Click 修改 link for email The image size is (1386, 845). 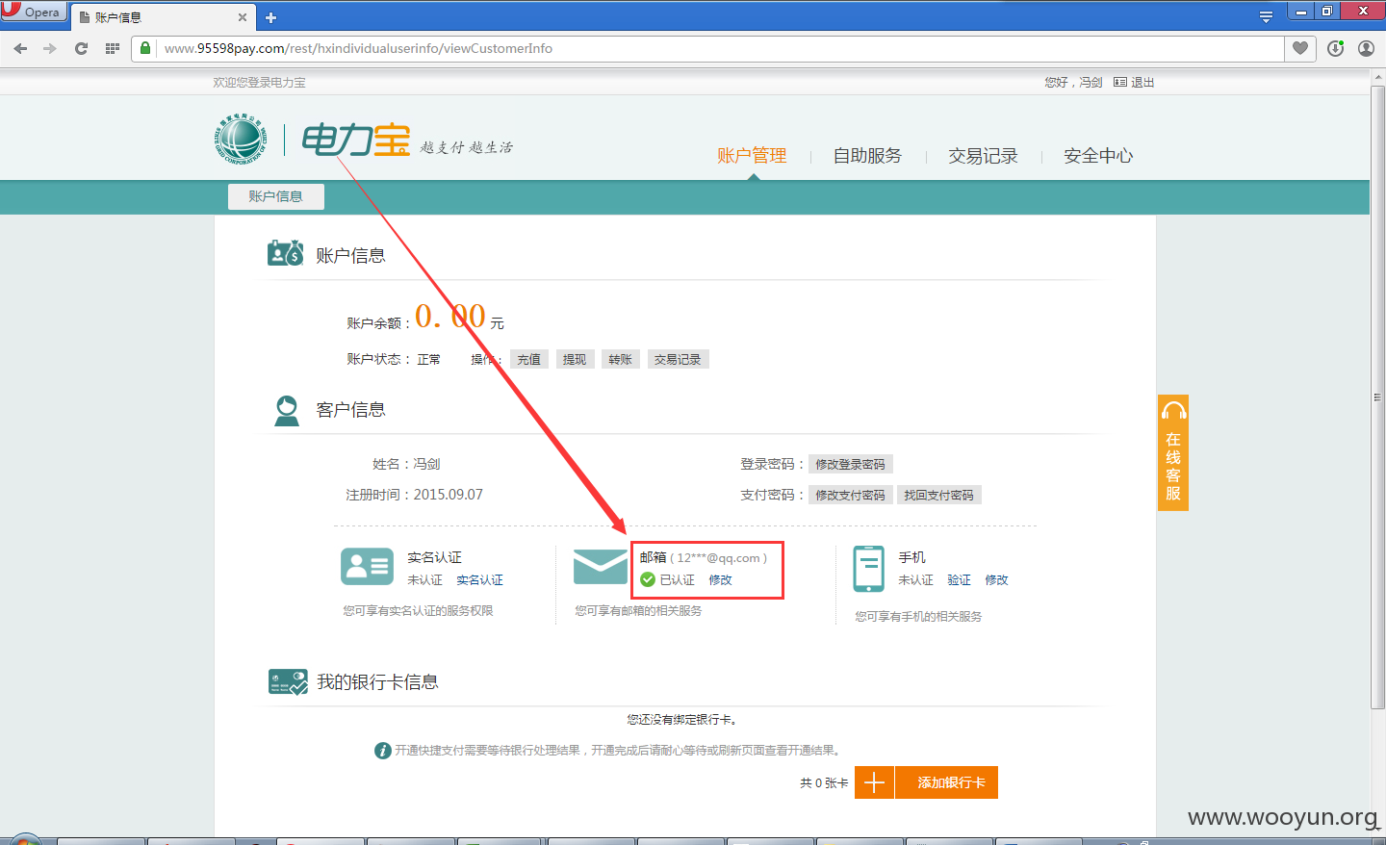721,580
